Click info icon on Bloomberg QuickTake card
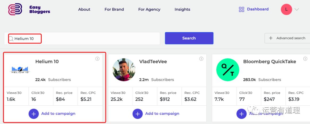The image size is (310, 124). click(305, 59)
